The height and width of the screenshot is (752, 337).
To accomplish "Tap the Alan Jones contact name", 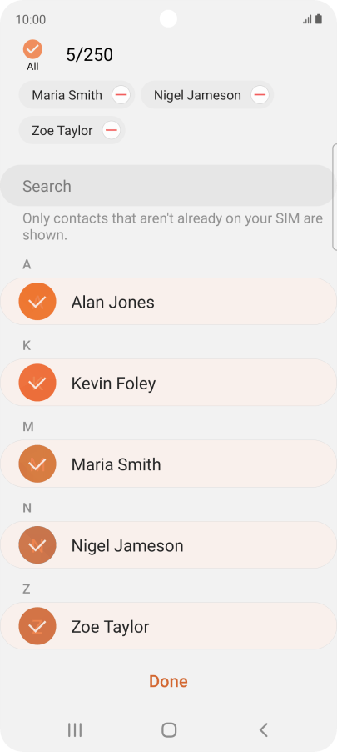I will pyautogui.click(x=113, y=302).
